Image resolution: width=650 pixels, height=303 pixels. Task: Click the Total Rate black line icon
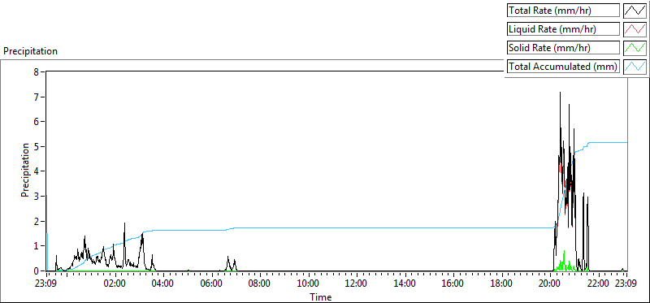tap(635, 11)
